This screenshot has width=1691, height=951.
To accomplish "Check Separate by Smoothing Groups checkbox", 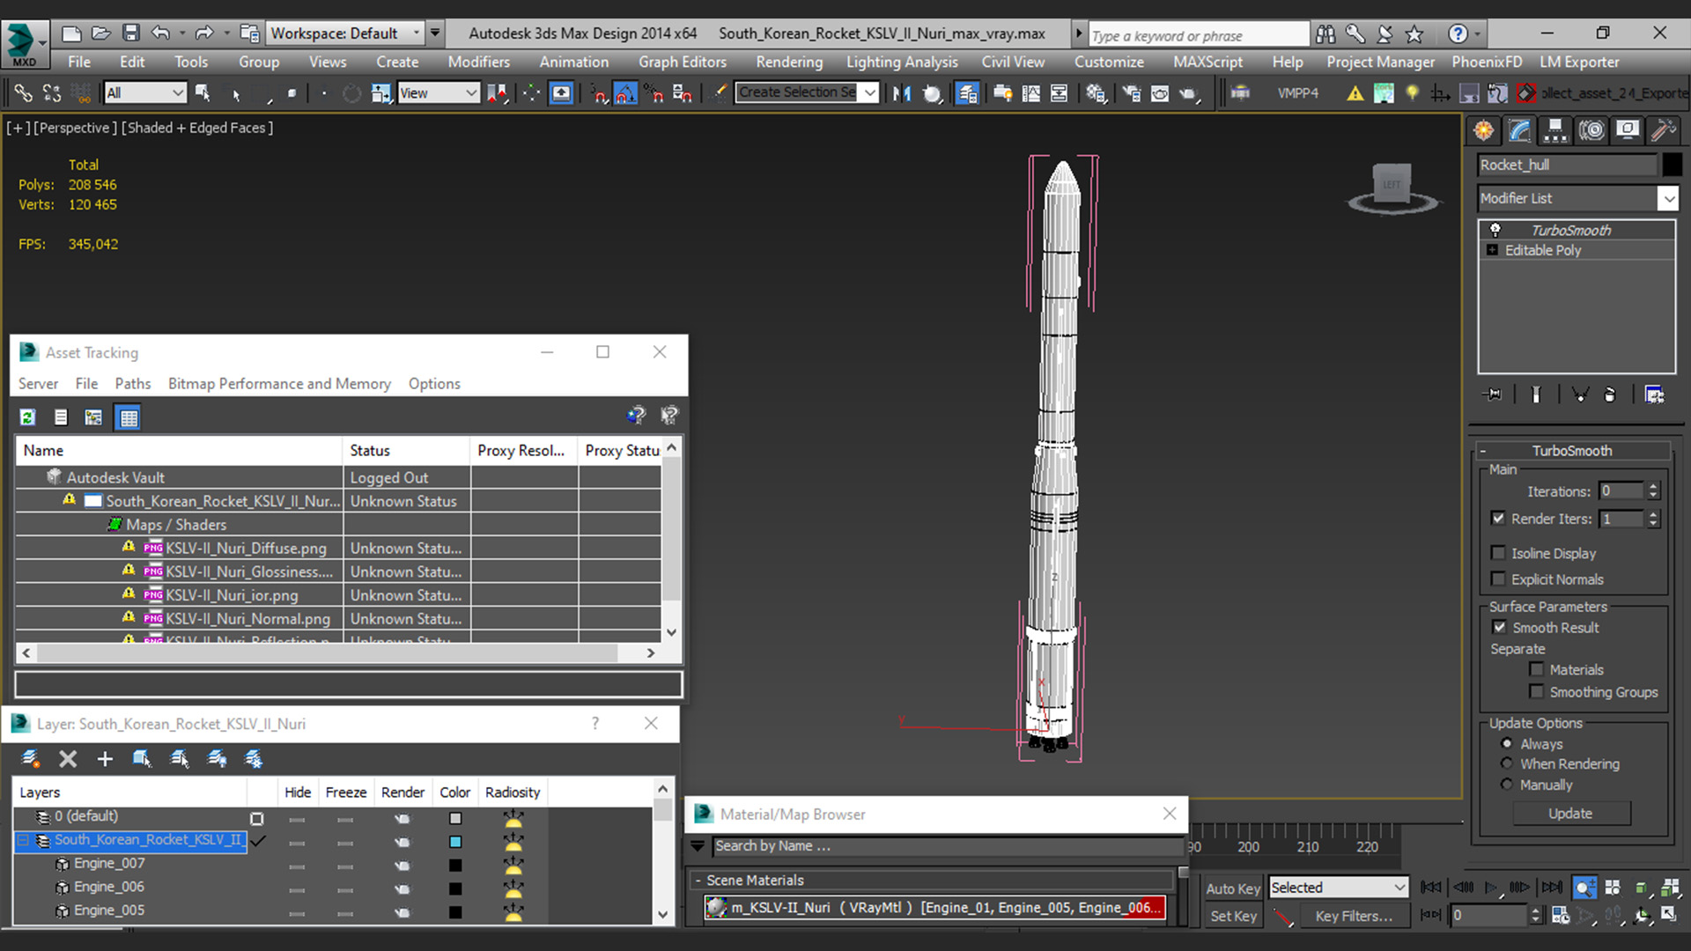I will coord(1537,691).
